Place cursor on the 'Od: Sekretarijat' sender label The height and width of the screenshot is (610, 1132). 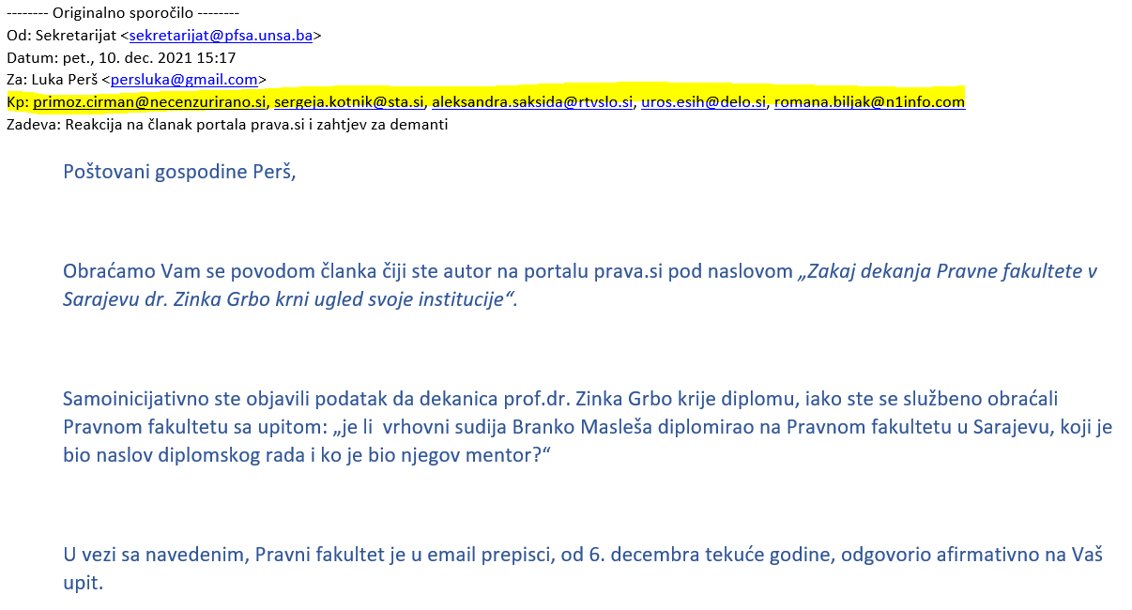62,36
